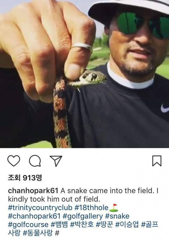View the 조회 913명 view count
Screen dimensions: 169x240
[25, 178]
